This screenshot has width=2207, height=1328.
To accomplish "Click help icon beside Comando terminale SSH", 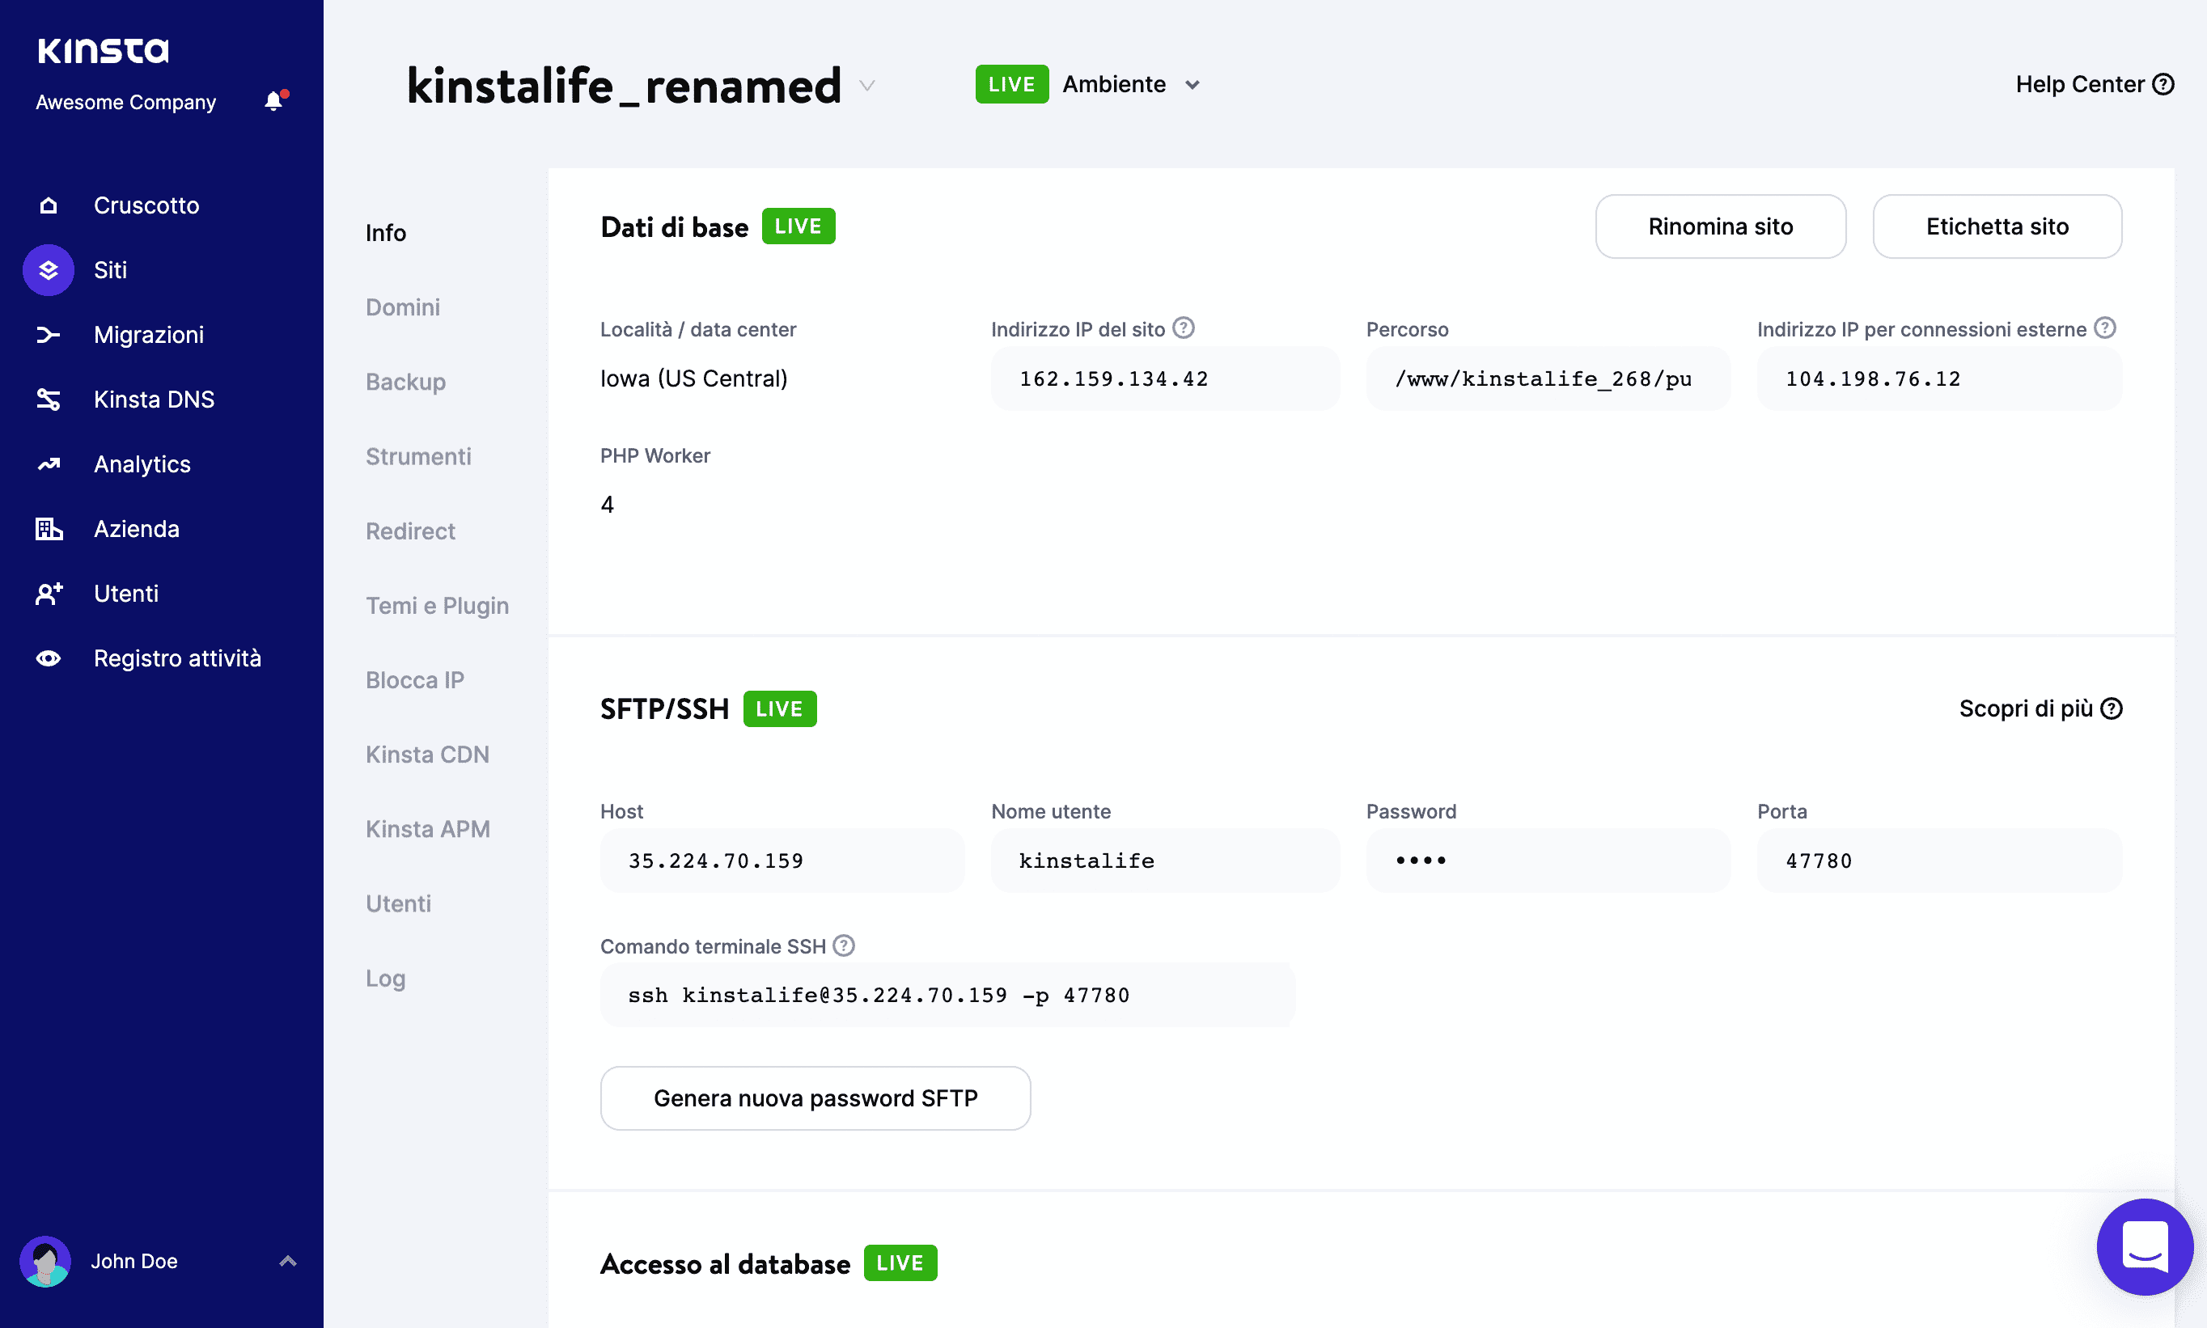I will pyautogui.click(x=843, y=946).
